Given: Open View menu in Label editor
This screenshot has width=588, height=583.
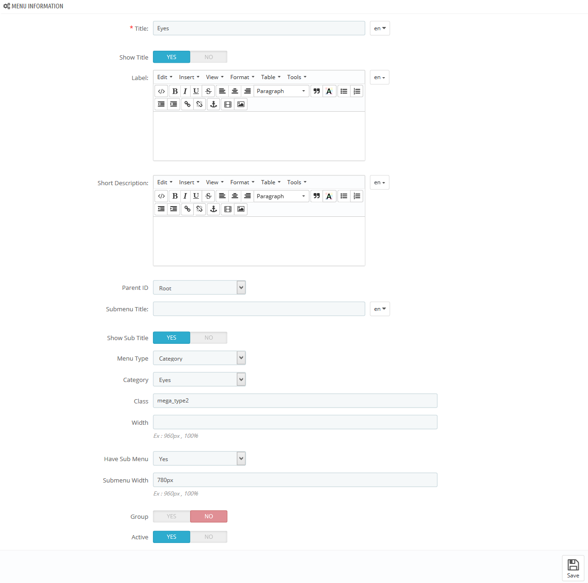Looking at the screenshot, I should pos(215,77).
